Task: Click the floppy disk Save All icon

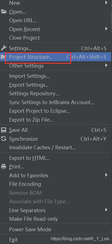Action: coord(4,130)
